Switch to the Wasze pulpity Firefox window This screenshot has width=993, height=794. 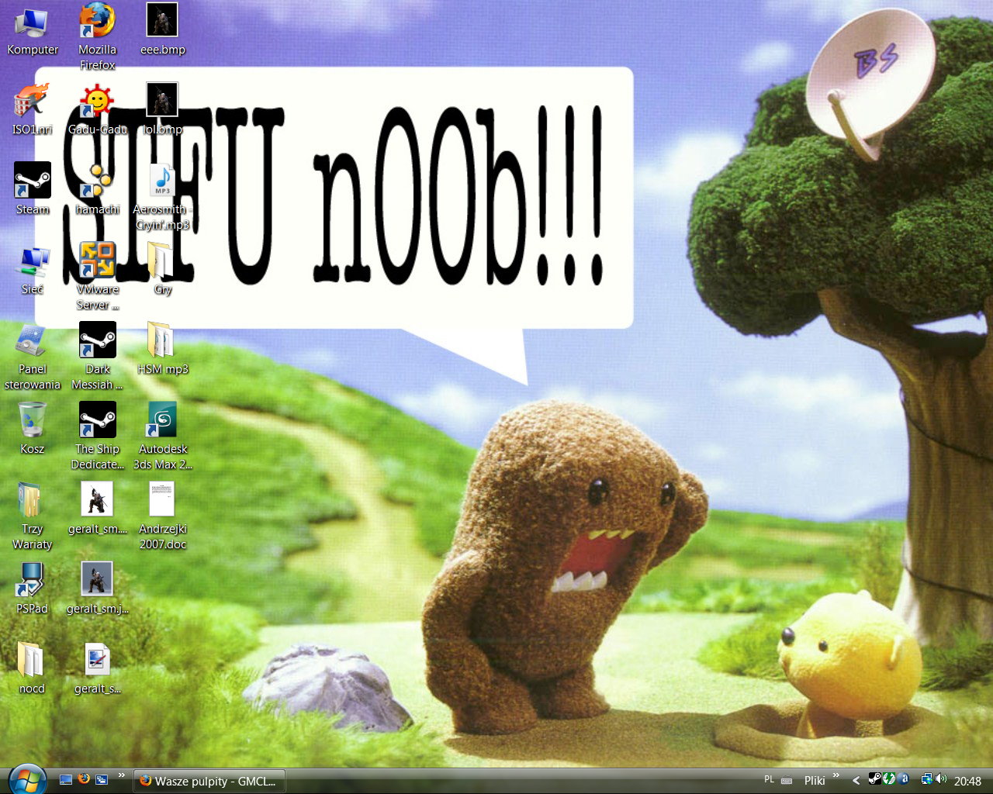point(209,781)
